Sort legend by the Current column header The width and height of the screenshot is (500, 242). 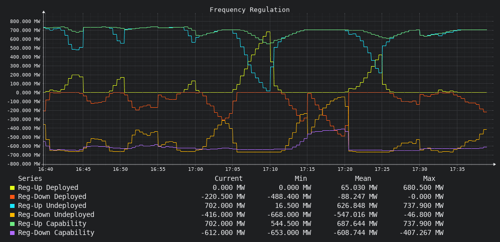[x=229, y=179]
